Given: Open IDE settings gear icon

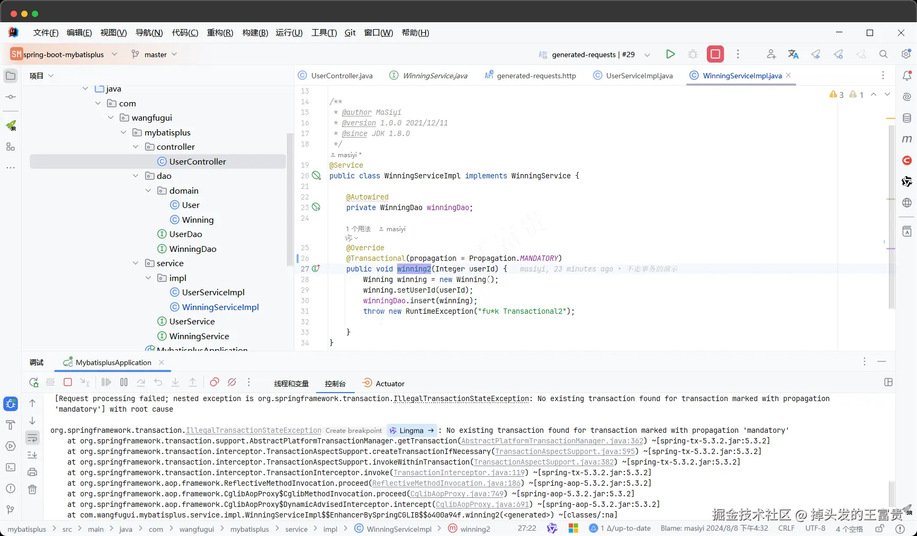Looking at the screenshot, I should pos(906,54).
